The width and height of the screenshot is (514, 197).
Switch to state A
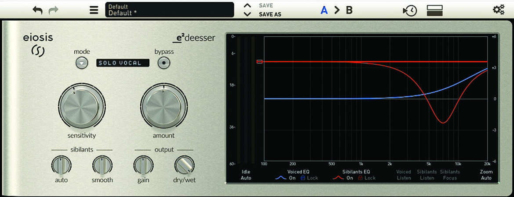click(x=324, y=10)
